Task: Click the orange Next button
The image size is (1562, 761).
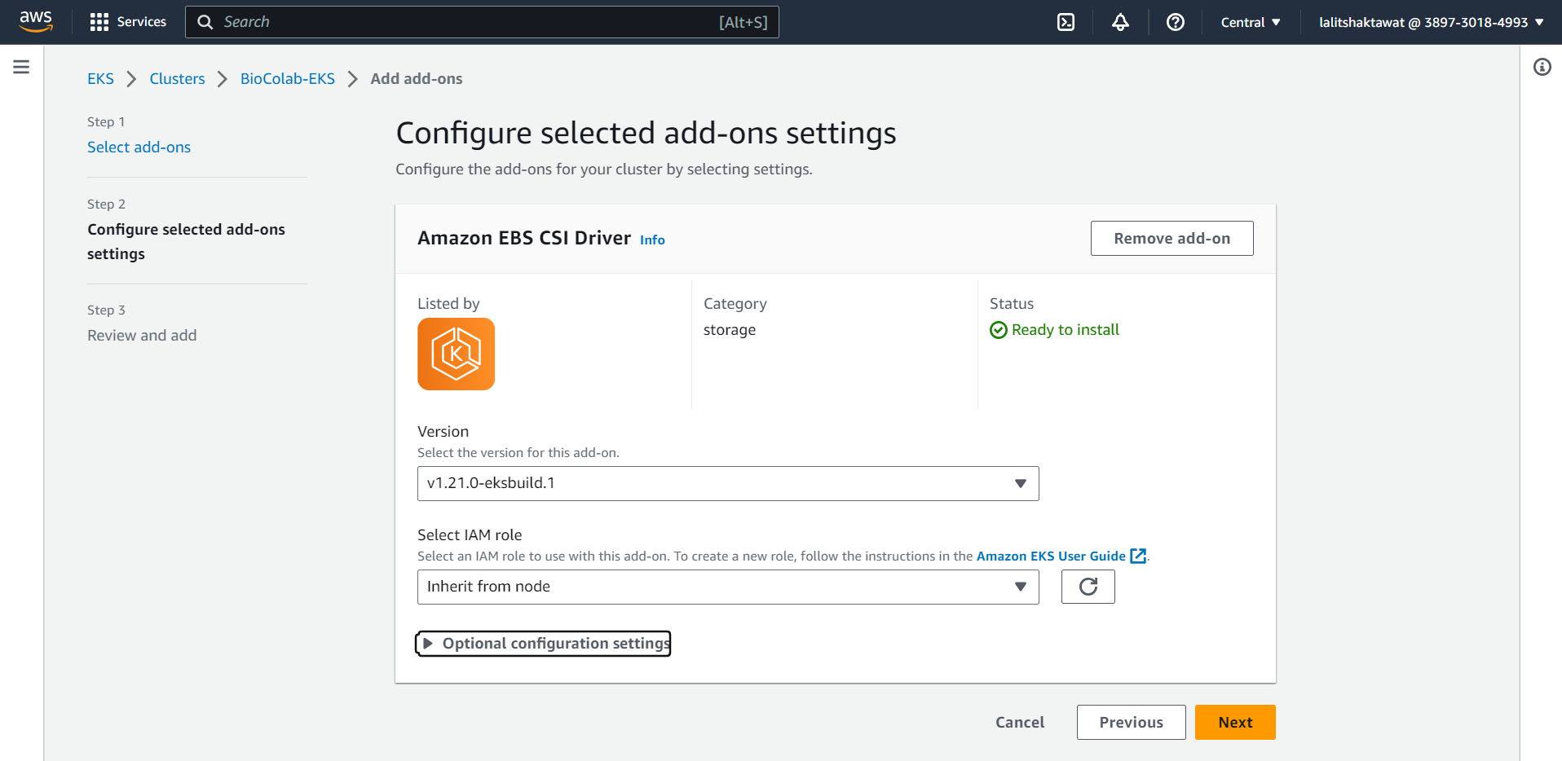Action: coord(1235,722)
